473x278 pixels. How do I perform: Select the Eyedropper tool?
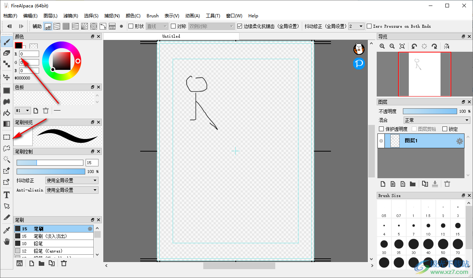click(x=6, y=230)
